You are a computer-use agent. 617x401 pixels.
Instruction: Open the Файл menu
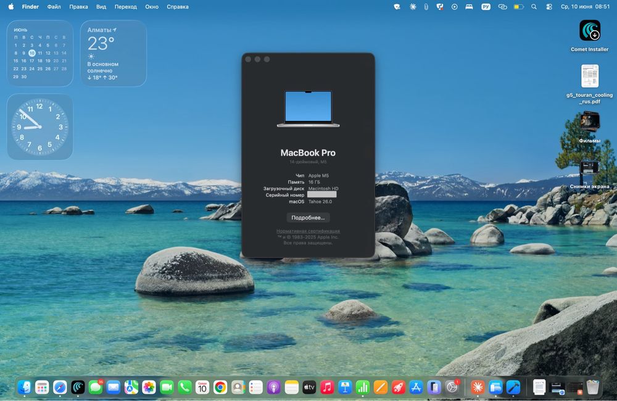[54, 7]
